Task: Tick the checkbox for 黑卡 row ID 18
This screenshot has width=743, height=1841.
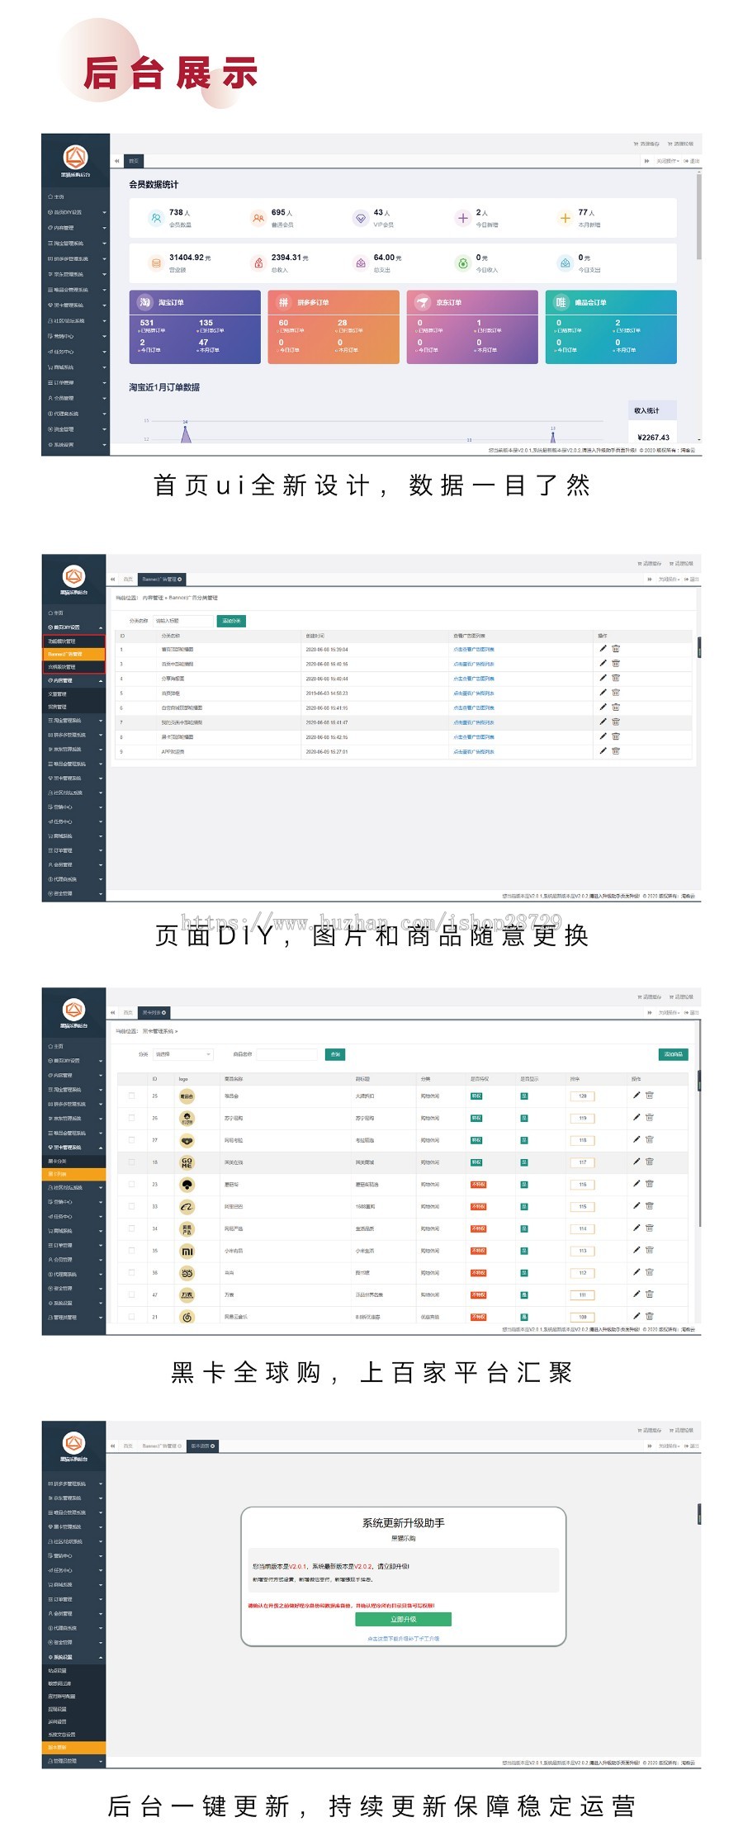Action: coord(131,1162)
